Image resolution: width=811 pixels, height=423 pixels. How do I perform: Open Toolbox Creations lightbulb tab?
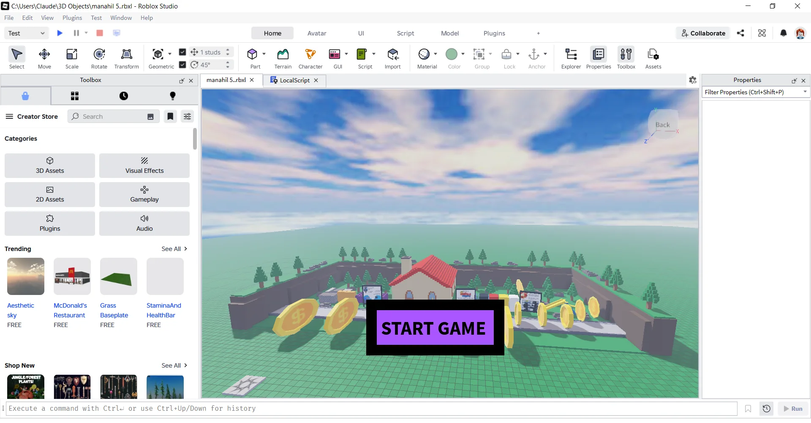coord(173,96)
